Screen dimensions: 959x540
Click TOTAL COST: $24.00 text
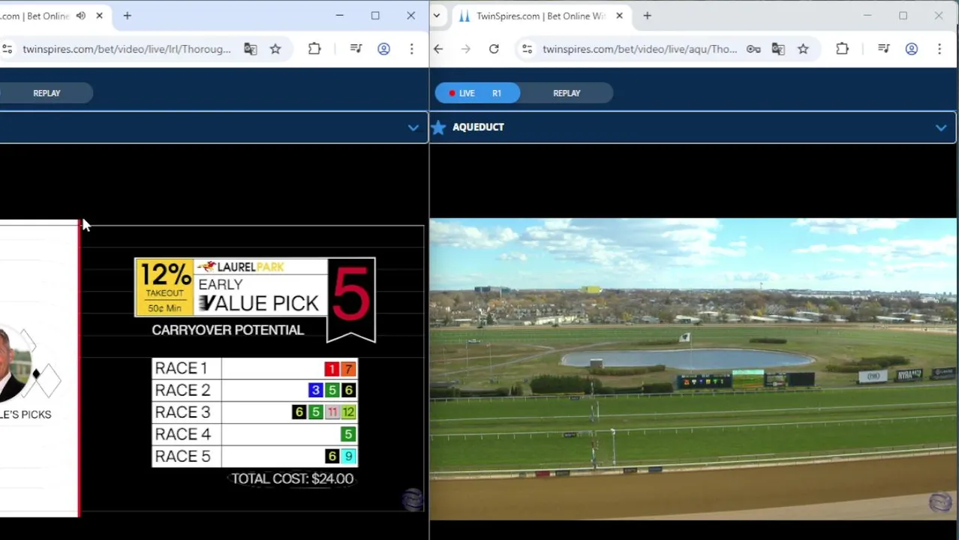(x=292, y=478)
